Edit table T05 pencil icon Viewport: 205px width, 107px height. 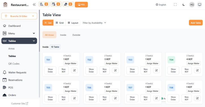pyautogui.click(x=74, y=98)
